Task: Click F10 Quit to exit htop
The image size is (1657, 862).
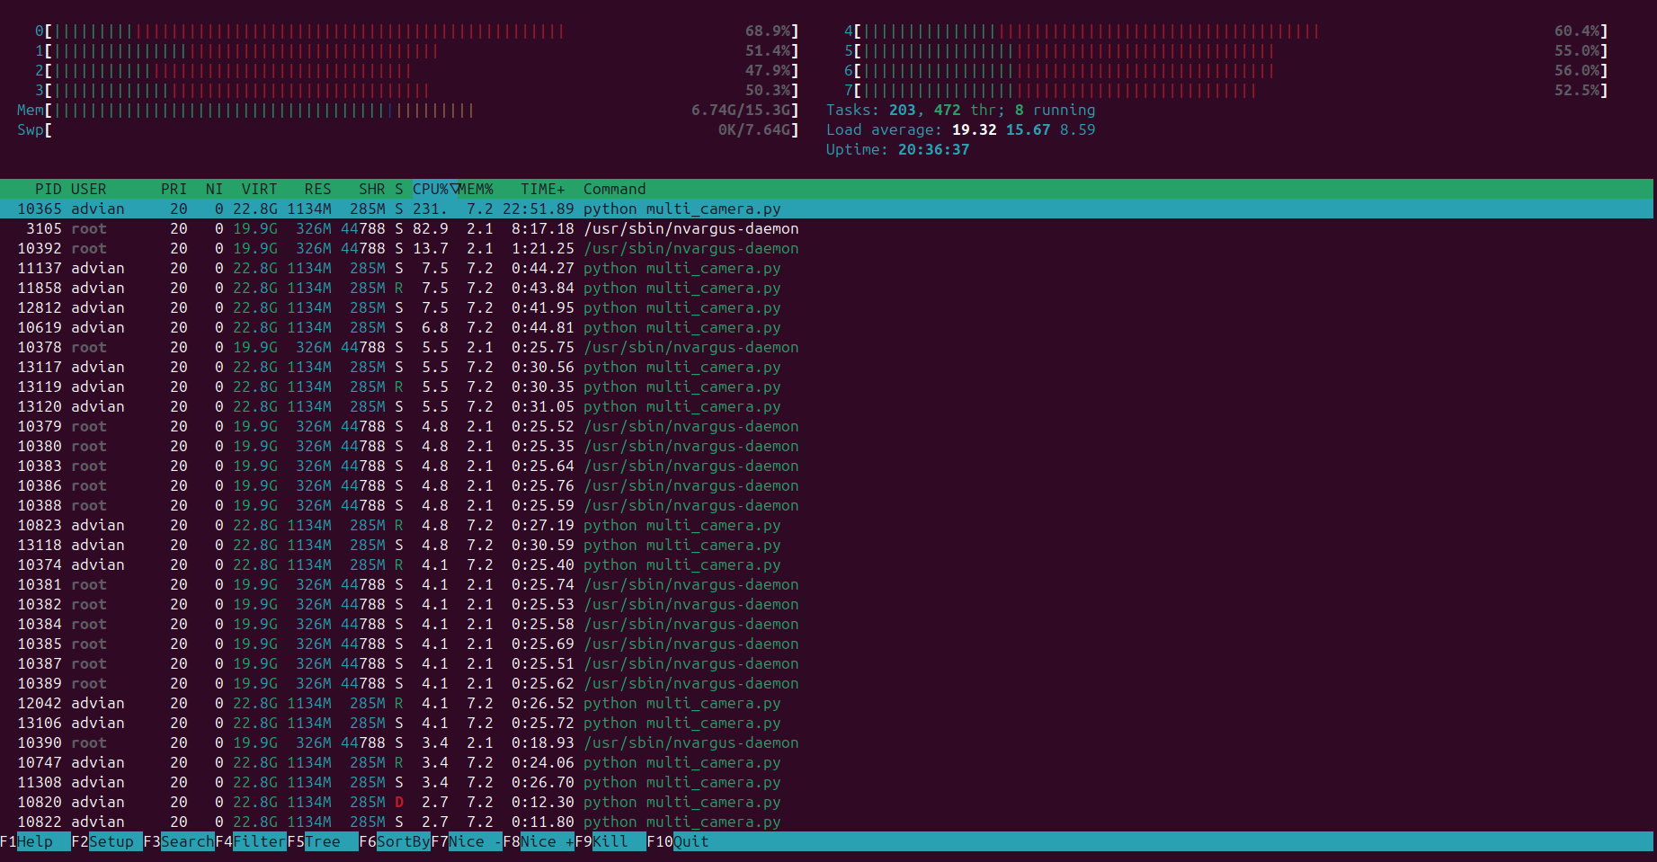Action: [x=690, y=841]
